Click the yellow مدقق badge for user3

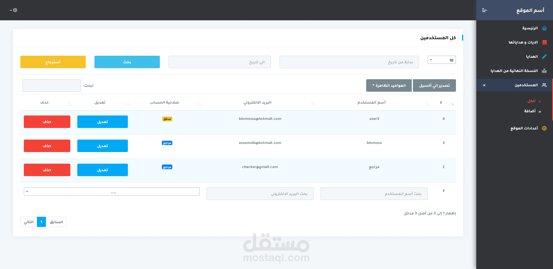[167, 119]
